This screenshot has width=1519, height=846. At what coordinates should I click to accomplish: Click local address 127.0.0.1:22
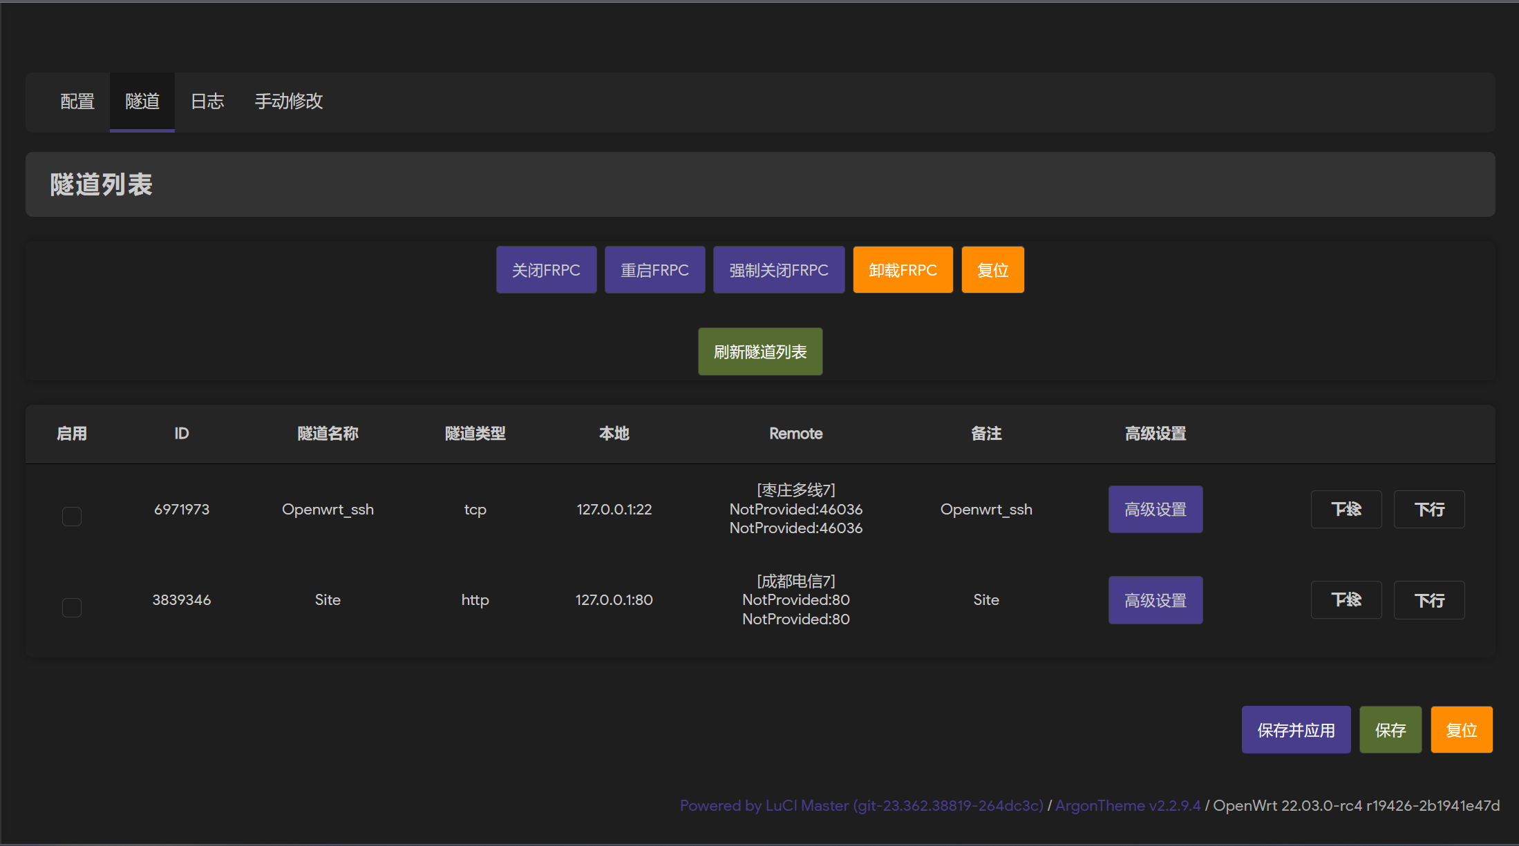[614, 510]
